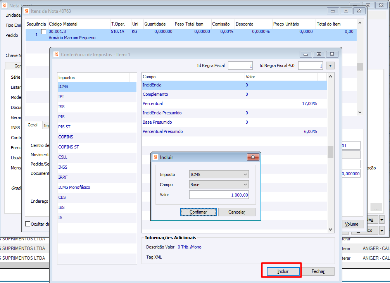This screenshot has height=283, width=390.
Task: Click Incluir button in Conferência de Impostos
Action: tap(283, 271)
